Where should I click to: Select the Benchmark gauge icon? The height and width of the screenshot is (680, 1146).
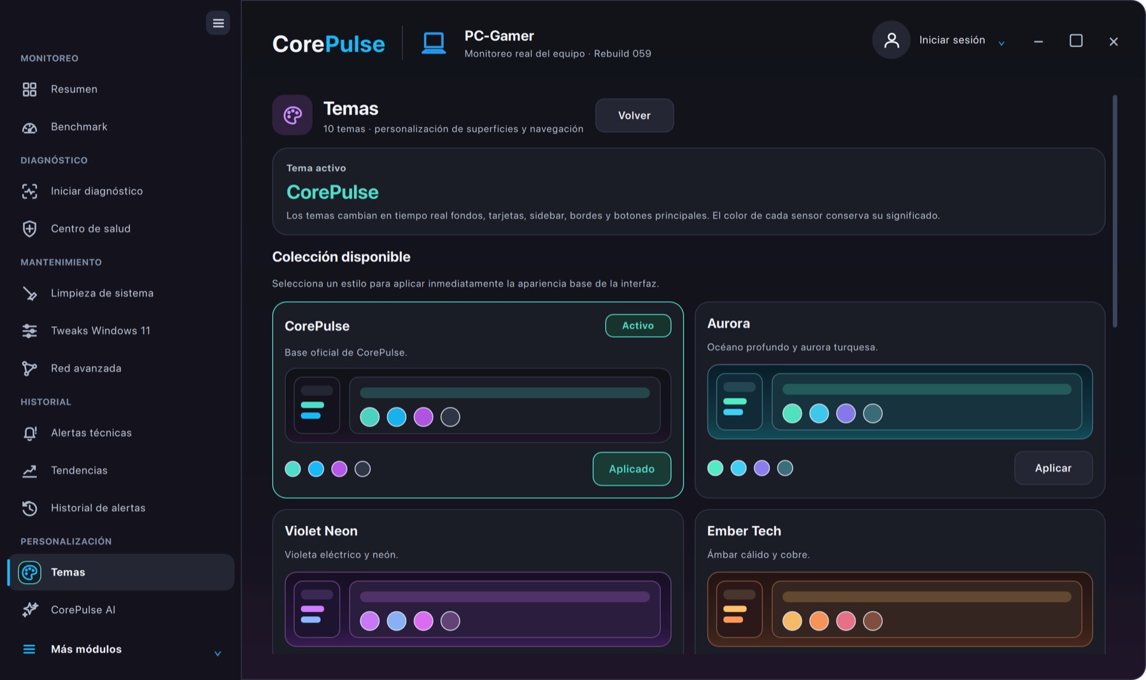tap(29, 127)
